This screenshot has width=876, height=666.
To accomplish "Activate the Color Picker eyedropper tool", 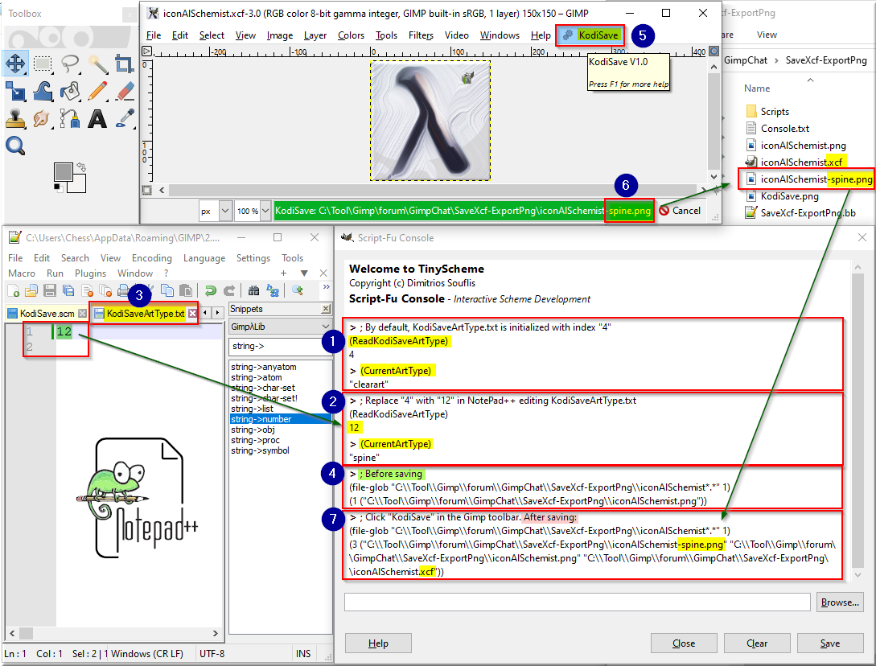I will click(x=124, y=118).
